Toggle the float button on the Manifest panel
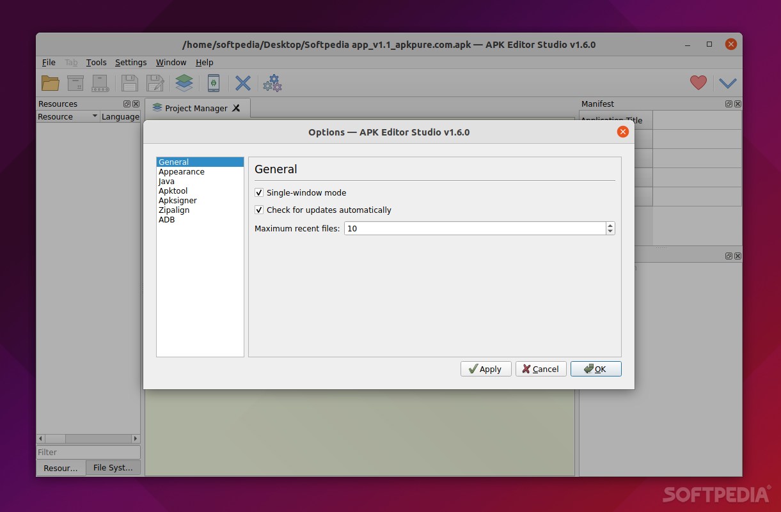Image resolution: width=781 pixels, height=512 pixels. [x=729, y=104]
